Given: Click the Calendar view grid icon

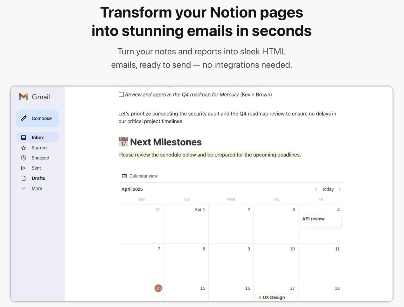Looking at the screenshot, I should pyautogui.click(x=124, y=176).
